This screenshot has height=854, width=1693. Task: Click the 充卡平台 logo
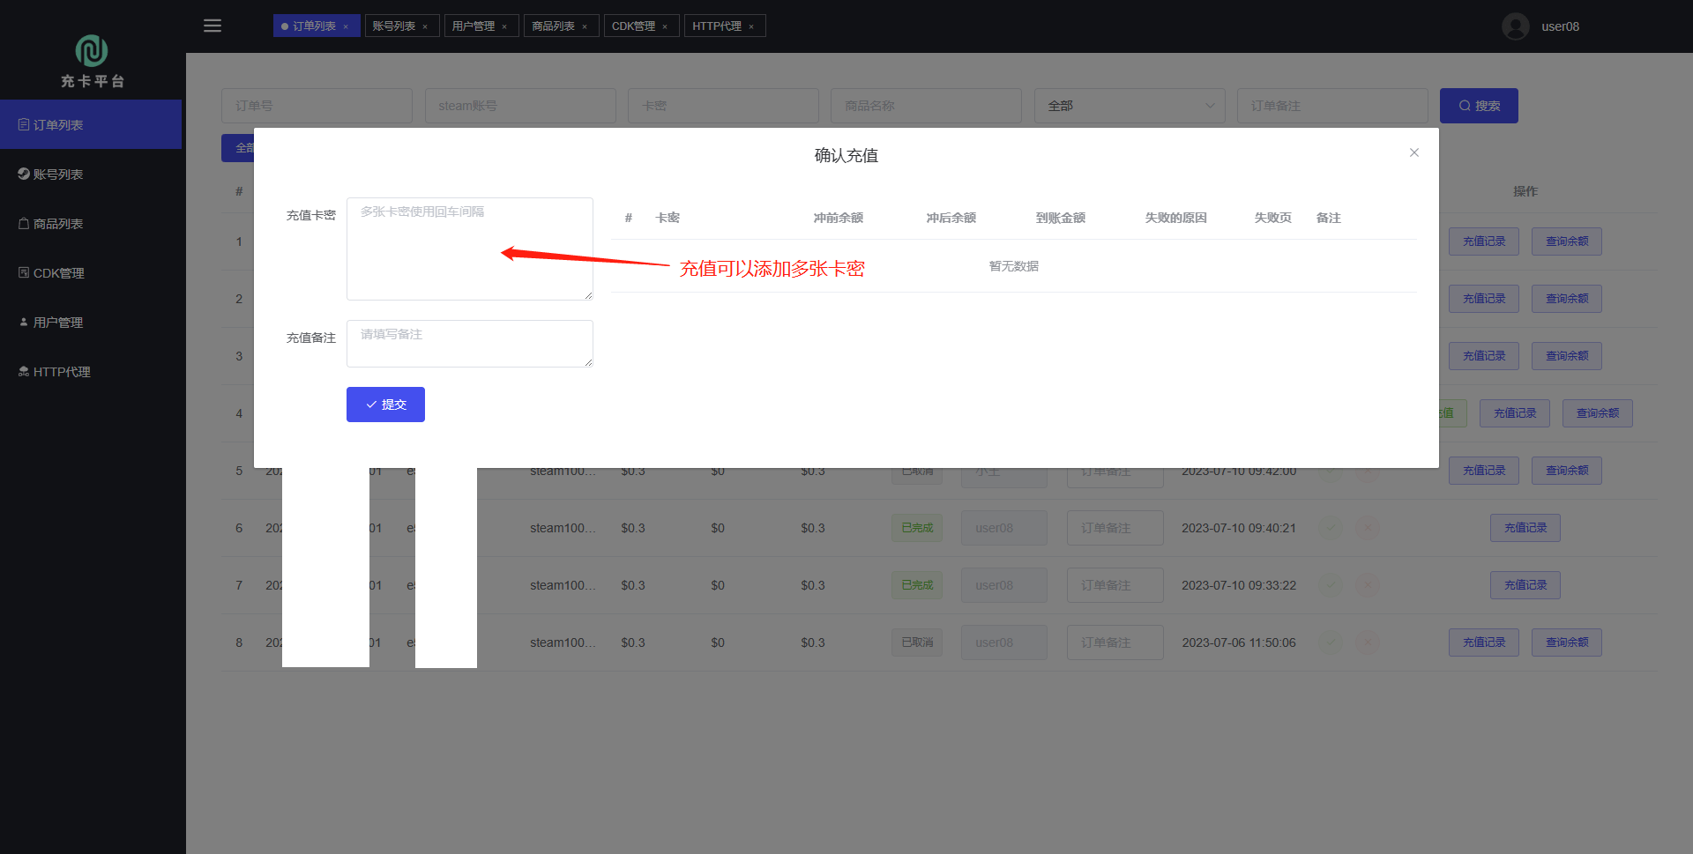click(x=92, y=61)
